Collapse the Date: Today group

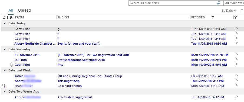pyautogui.click(x=5, y=23)
